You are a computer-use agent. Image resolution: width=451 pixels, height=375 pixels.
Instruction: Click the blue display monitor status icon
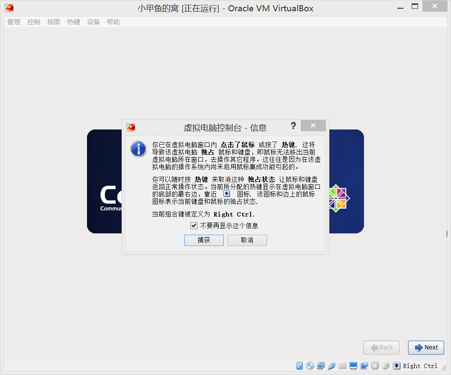click(x=354, y=366)
